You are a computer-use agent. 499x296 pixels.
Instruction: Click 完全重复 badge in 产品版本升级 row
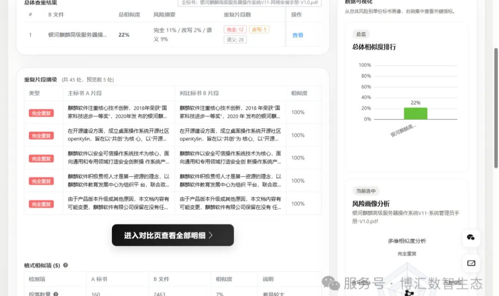pos(42,204)
